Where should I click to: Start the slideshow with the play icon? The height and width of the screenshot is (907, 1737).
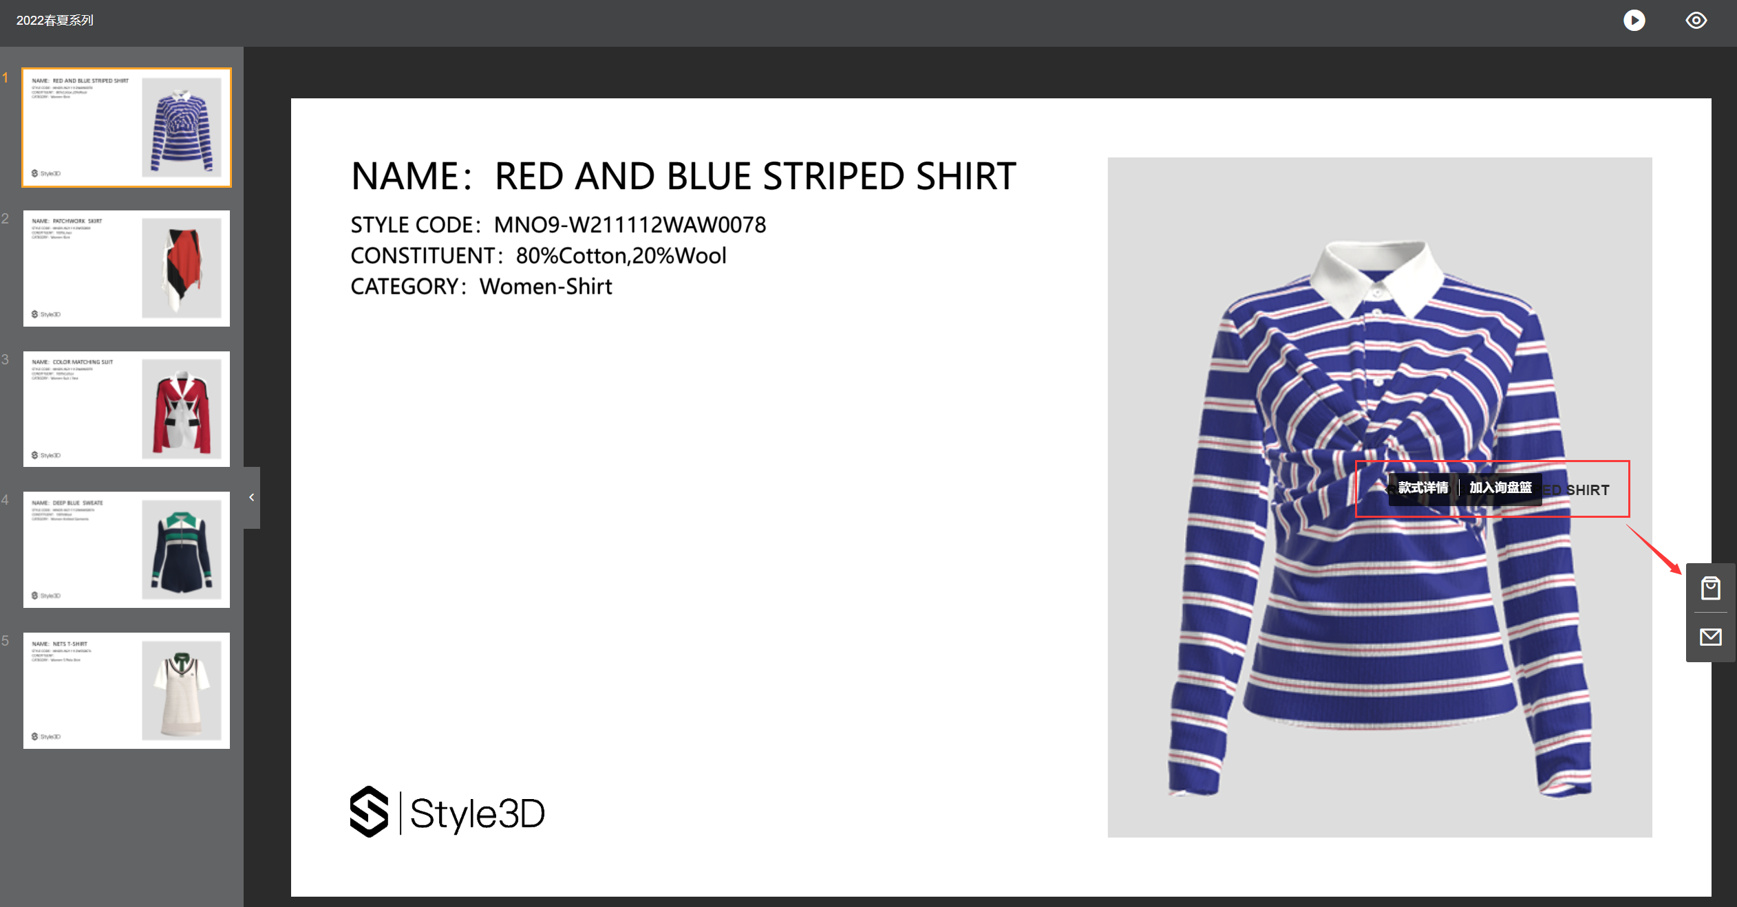1634,21
